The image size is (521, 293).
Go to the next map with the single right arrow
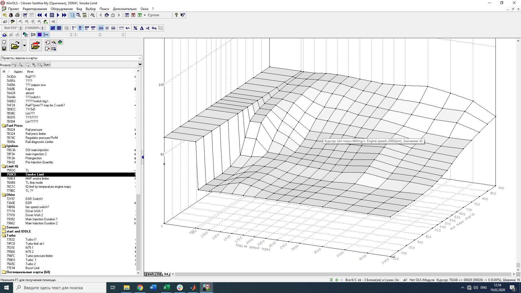[58, 15]
